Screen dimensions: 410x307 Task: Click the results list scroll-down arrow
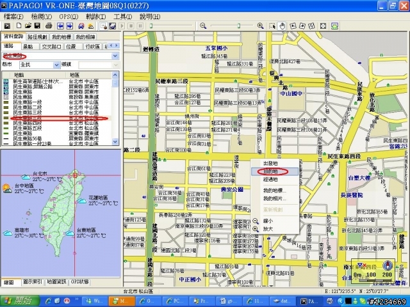115,141
